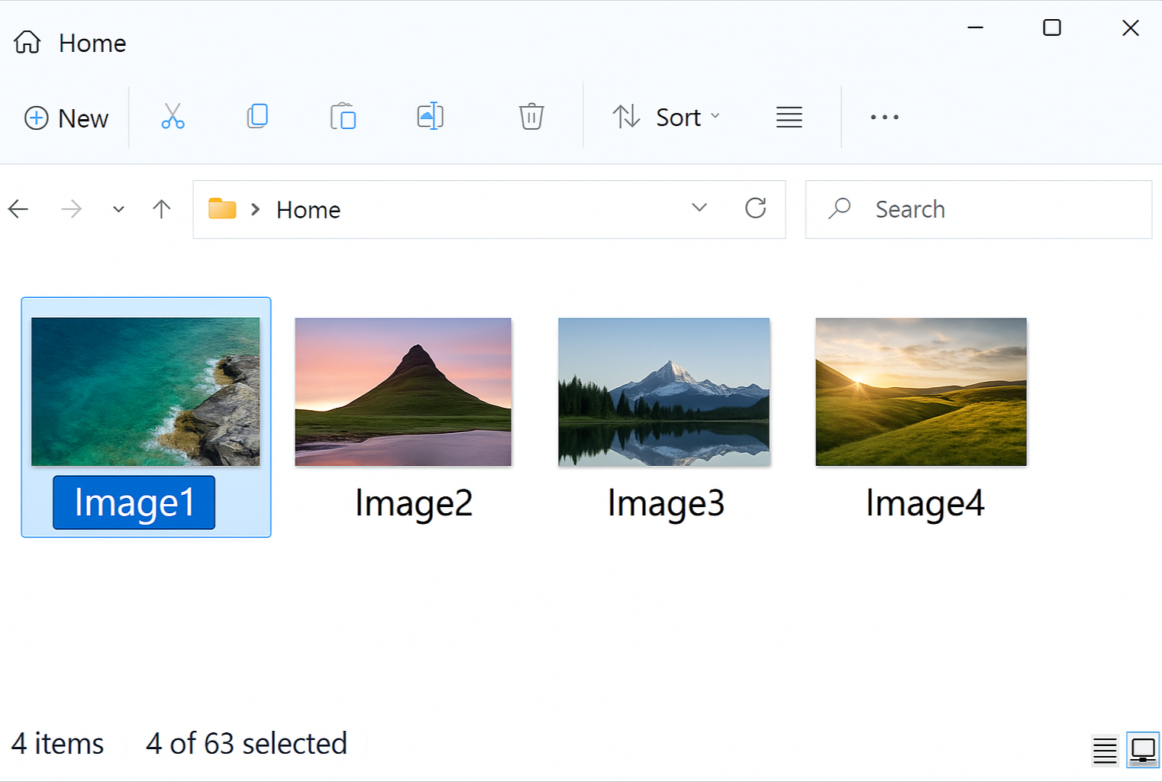The image size is (1162, 782).
Task: Click the Home window title text
Action: pyautogui.click(x=92, y=44)
